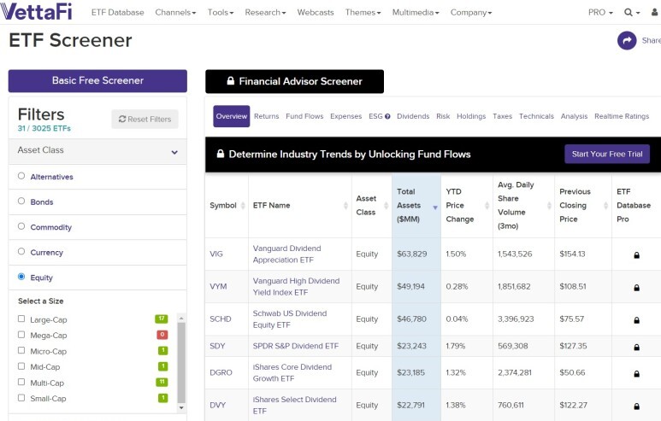This screenshot has width=661, height=421.
Task: Open the search magnifier icon
Action: click(x=629, y=13)
